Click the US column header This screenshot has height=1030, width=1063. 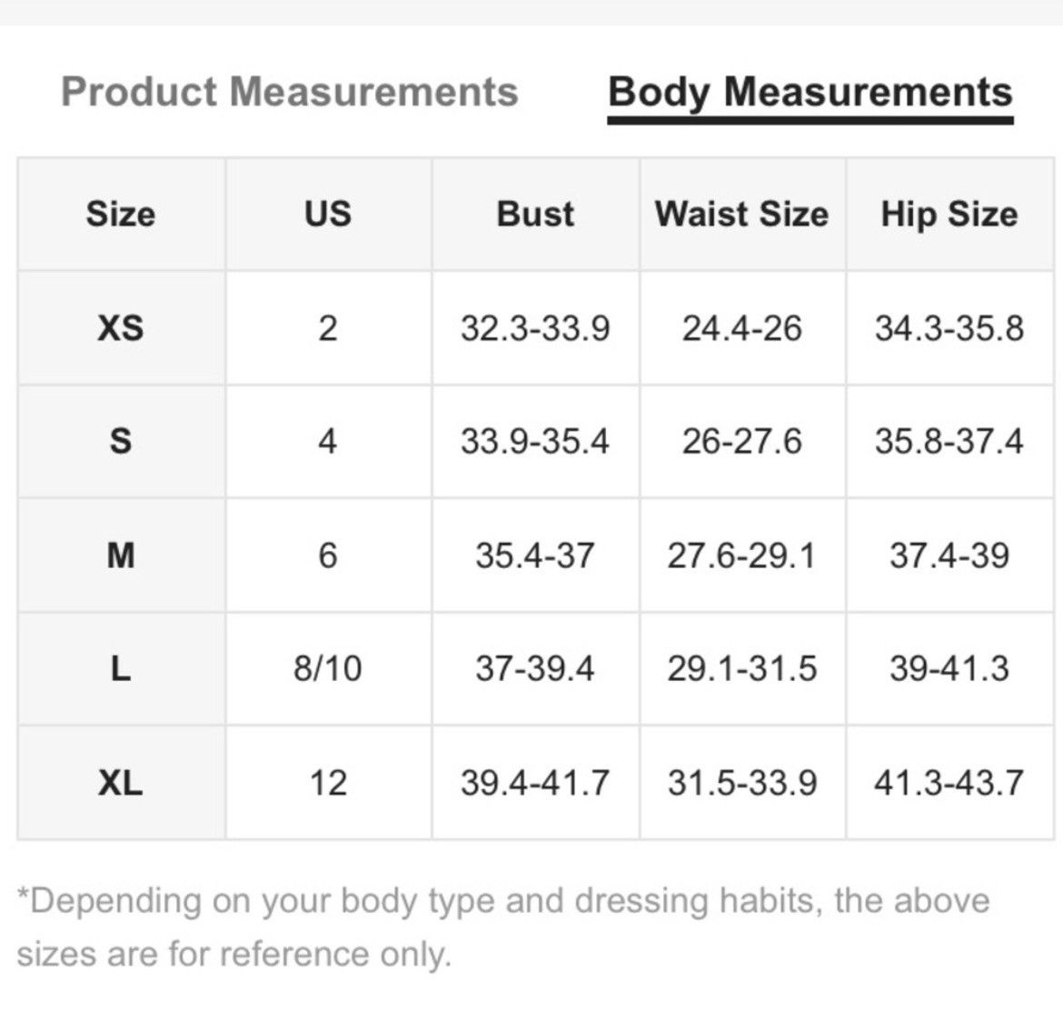point(328,214)
